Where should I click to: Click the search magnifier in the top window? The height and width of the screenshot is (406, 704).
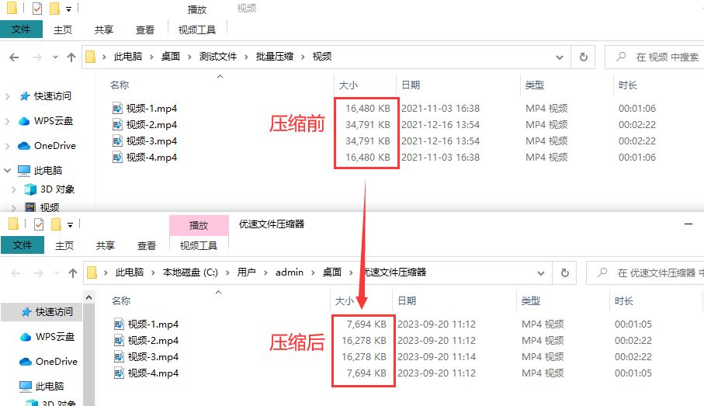pyautogui.click(x=622, y=57)
